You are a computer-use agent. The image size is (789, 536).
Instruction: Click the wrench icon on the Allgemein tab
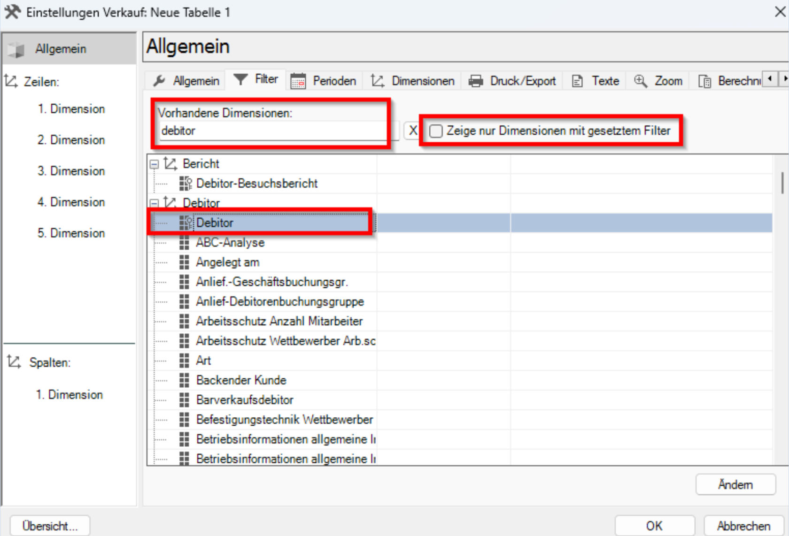(160, 81)
